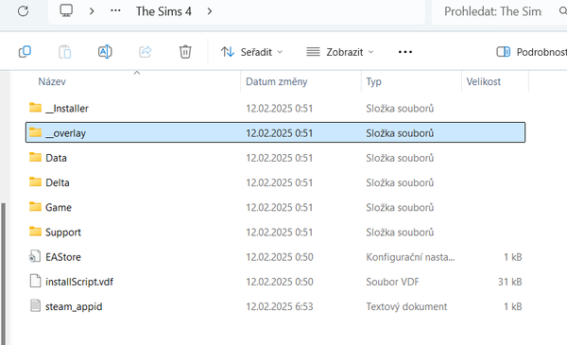
Task: Select the EAStore file name
Action: [x=63, y=257]
